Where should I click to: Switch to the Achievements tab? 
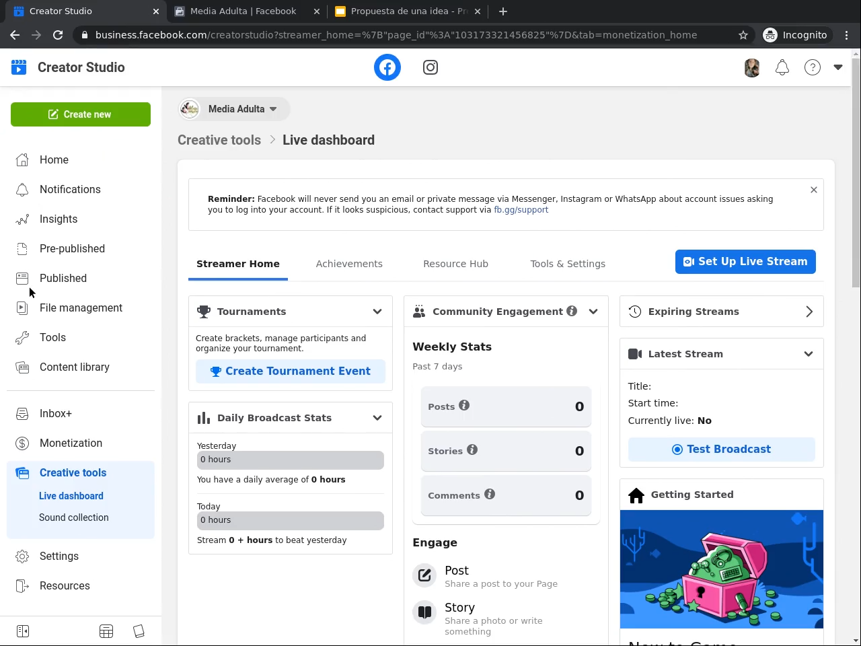point(349,264)
